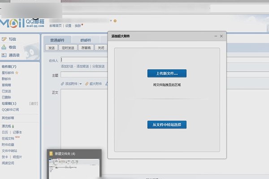Image resolution: width=269 pixels, height=179 pixels.
Task: Click 添加密送 link
Action: coord(82,66)
